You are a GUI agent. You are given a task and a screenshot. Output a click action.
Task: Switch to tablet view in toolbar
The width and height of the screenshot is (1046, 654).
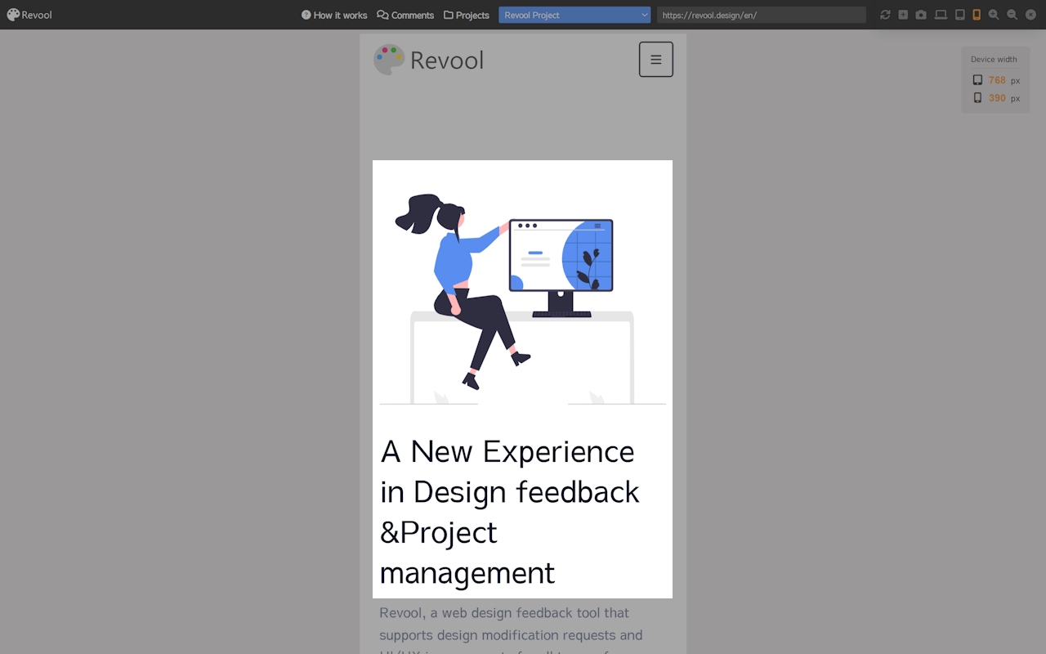point(960,15)
